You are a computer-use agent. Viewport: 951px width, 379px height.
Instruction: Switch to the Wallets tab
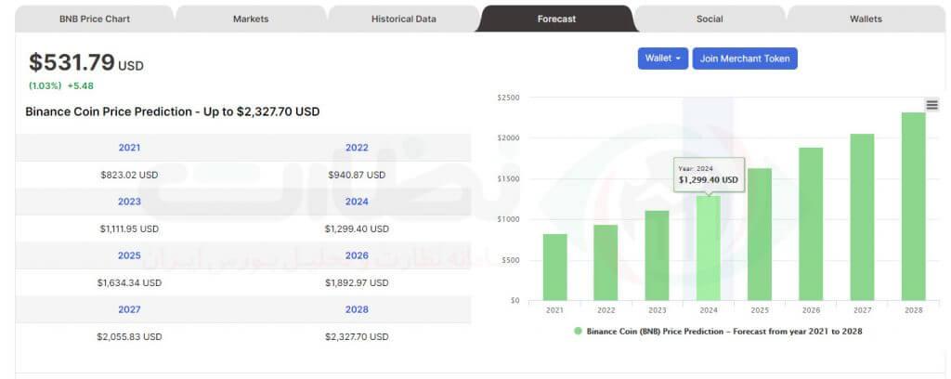pos(866,19)
